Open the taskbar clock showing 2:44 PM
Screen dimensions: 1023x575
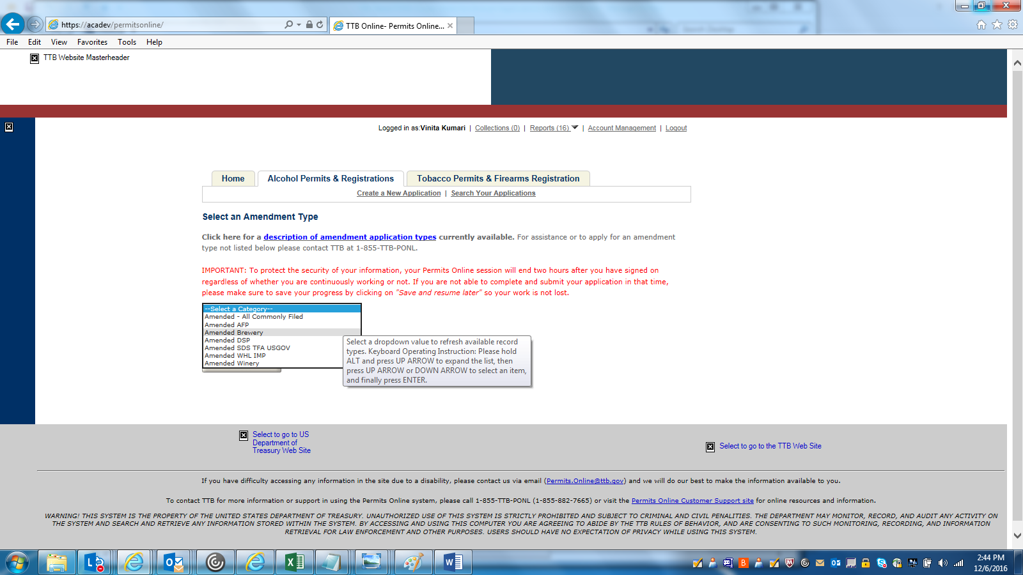pos(990,563)
